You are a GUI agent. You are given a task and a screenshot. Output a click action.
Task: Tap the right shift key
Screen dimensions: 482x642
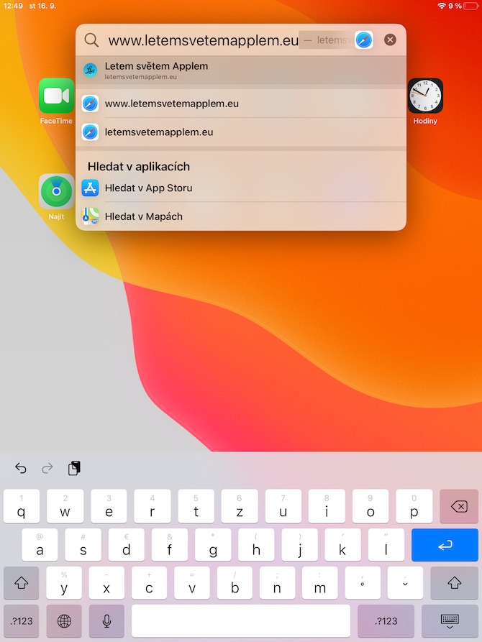[454, 583]
